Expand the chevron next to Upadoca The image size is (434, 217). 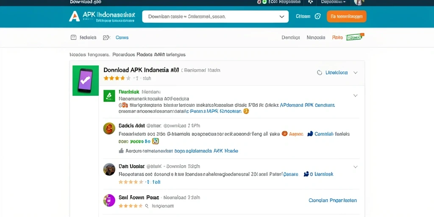click(356, 73)
